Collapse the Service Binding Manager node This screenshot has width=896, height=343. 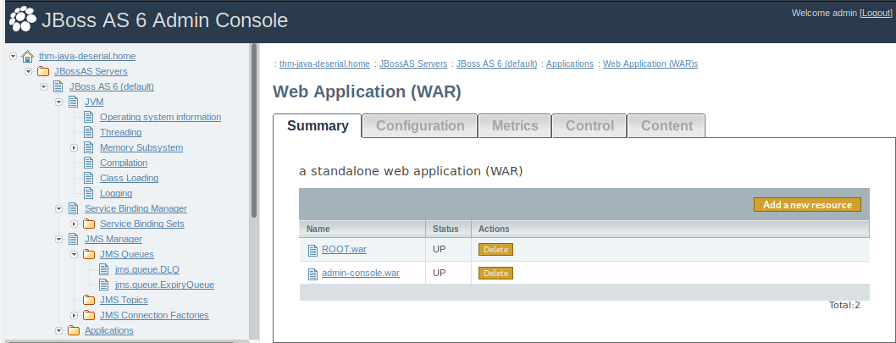[x=58, y=208]
